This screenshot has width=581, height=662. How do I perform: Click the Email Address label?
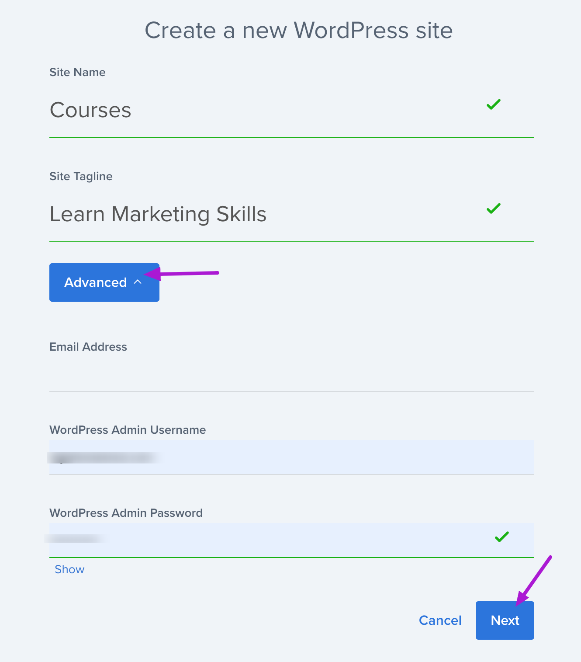(x=88, y=347)
